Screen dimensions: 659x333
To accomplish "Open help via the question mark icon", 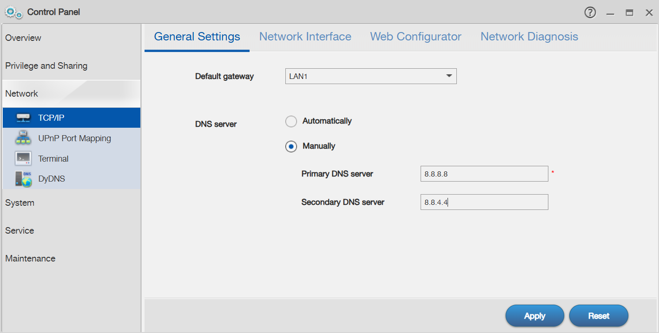I will pos(590,13).
